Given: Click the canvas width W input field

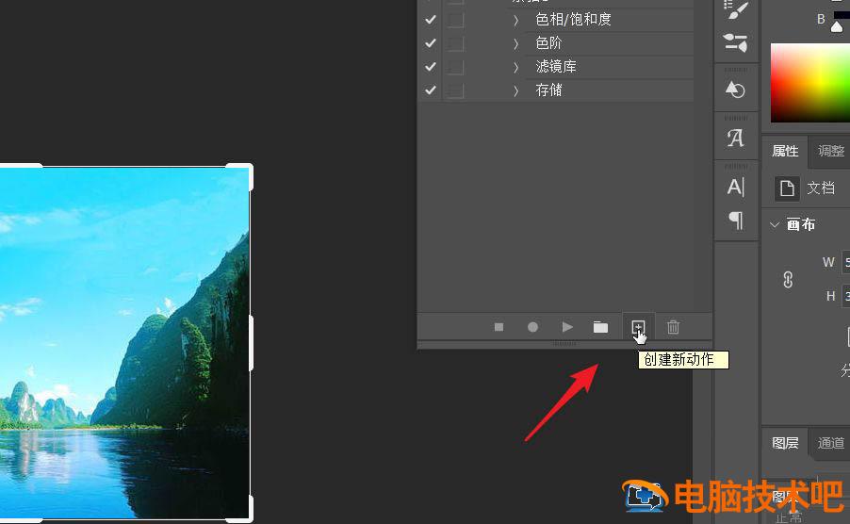Looking at the screenshot, I should (845, 262).
